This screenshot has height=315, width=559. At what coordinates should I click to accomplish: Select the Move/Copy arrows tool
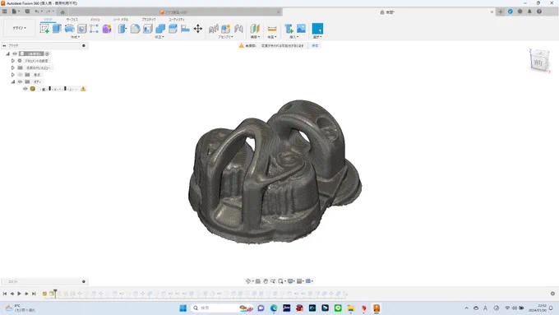coord(198,29)
